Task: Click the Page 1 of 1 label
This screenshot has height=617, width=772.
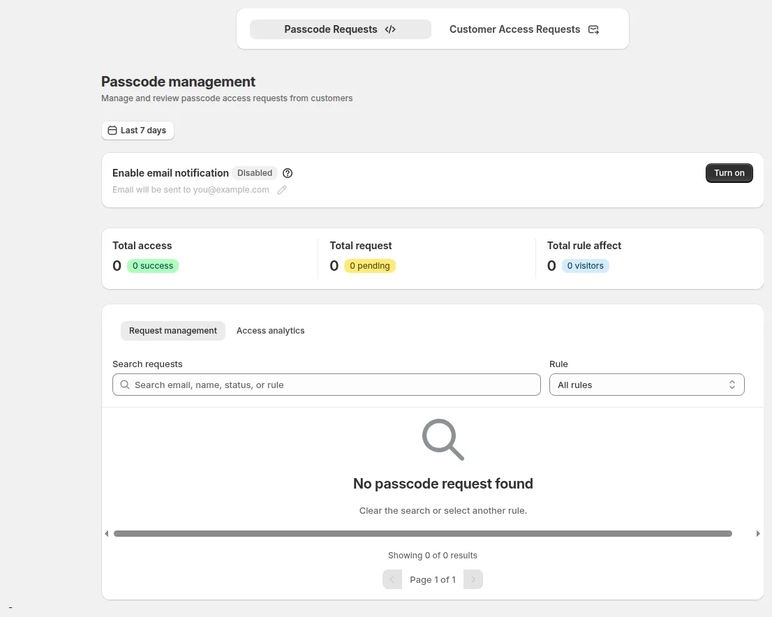Action: tap(433, 580)
